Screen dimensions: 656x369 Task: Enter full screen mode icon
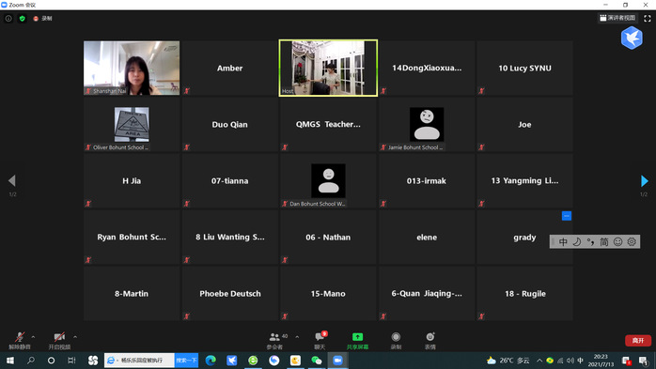(x=648, y=19)
